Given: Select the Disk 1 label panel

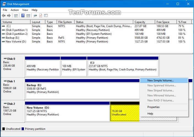Looking at the screenshot, I should point(13,89).
